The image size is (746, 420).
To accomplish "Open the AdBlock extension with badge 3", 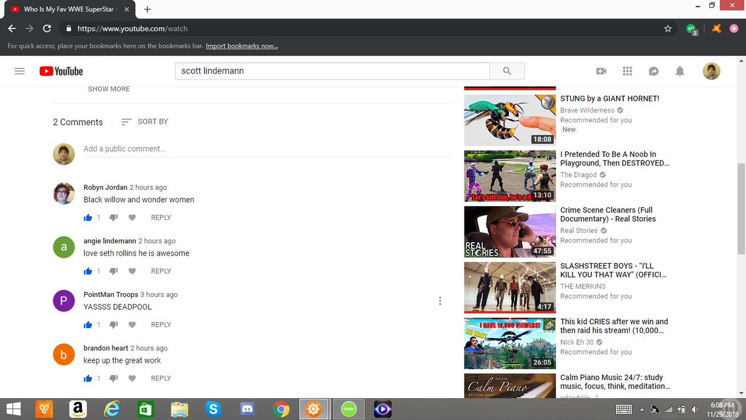I will 691,29.
